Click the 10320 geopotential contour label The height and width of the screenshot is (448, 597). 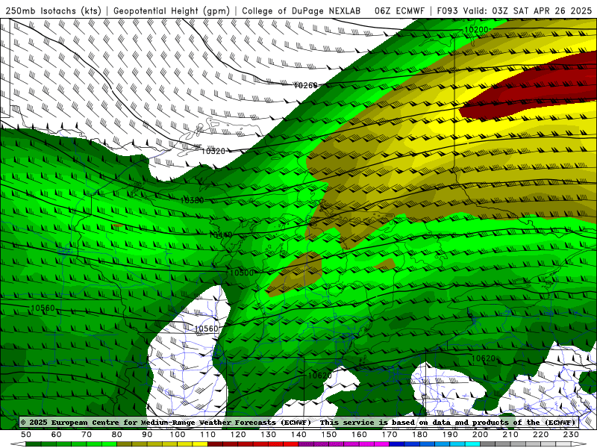[x=213, y=152]
